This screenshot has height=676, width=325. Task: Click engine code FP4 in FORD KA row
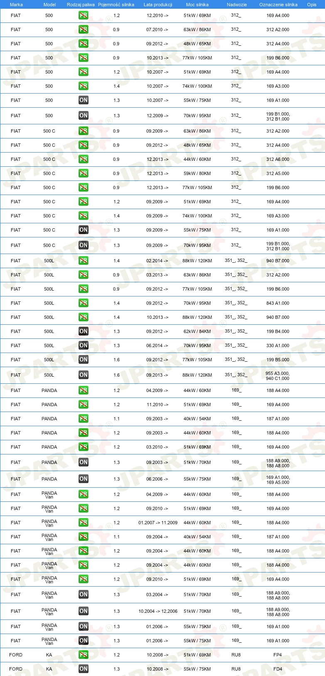(x=278, y=655)
